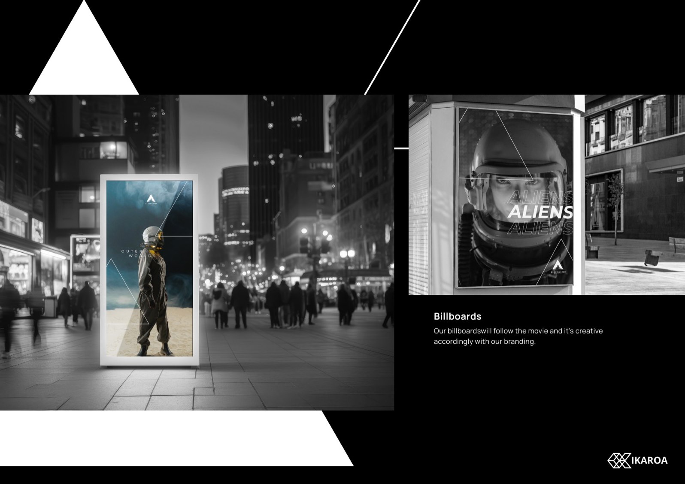Click the IKAROA brand name text
Viewport: 685px width, 484px height.
coord(650,460)
